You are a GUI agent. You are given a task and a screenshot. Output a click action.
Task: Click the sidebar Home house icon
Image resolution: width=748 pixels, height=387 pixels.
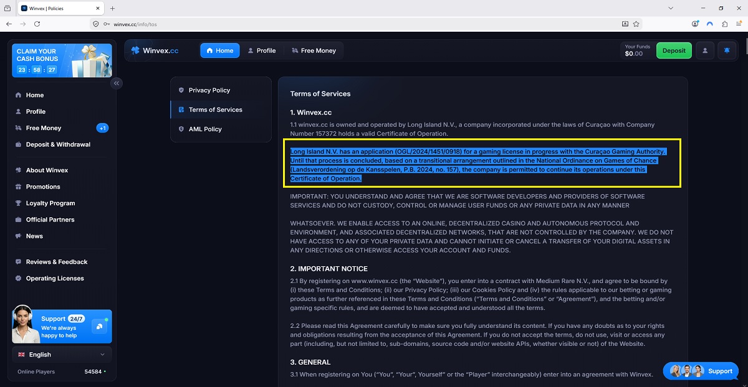[19, 95]
